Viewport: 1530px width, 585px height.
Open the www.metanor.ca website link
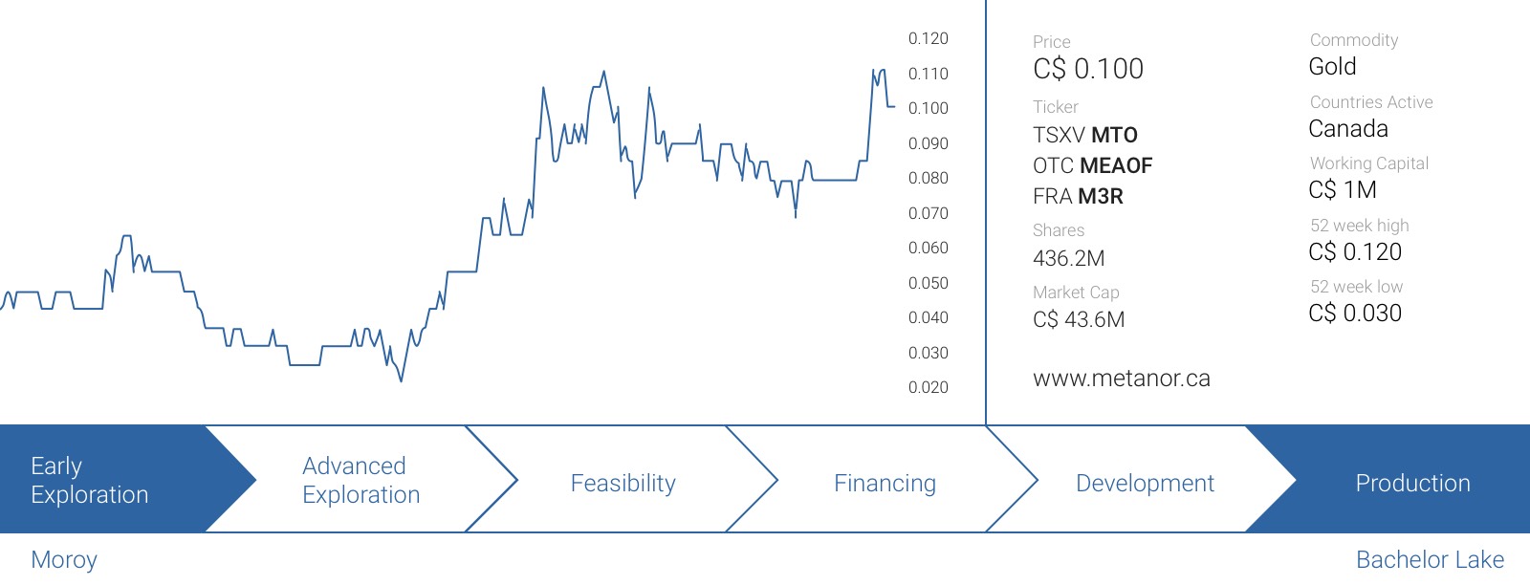pyautogui.click(x=1122, y=379)
